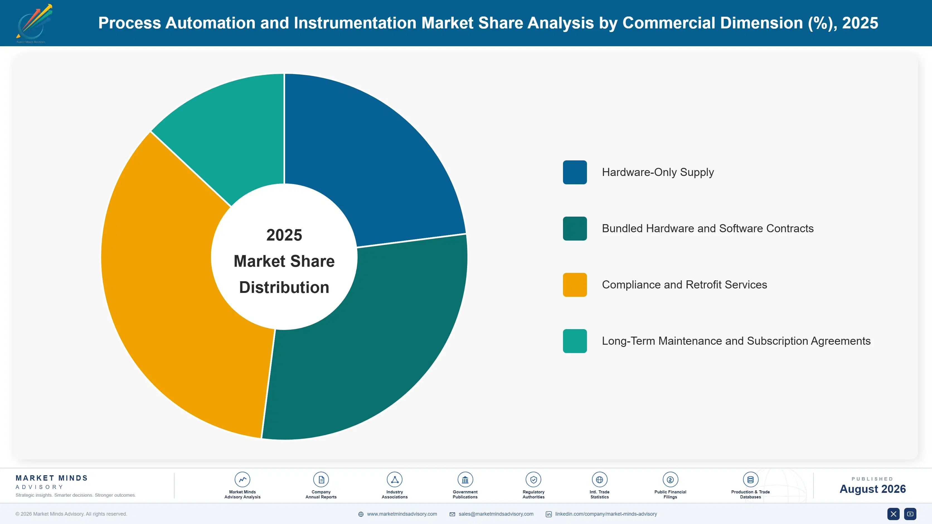Click the Regulatory Authorities label text

pos(534,494)
